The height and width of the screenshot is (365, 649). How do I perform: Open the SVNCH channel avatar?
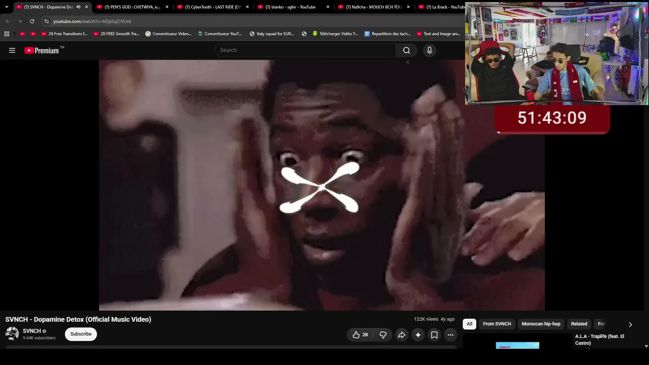coord(12,334)
